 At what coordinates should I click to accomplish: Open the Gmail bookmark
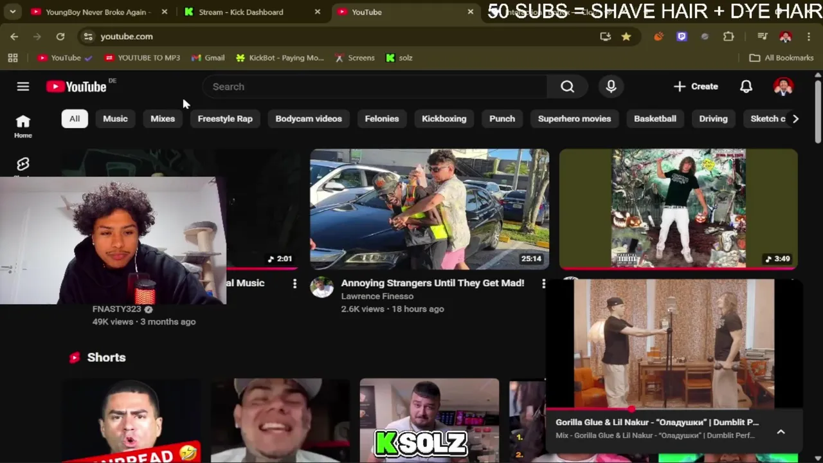[x=208, y=58]
